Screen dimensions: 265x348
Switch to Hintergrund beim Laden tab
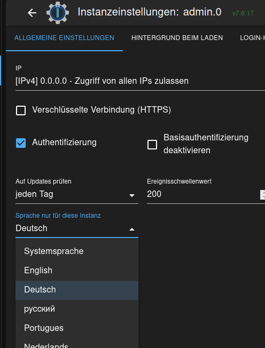[177, 38]
